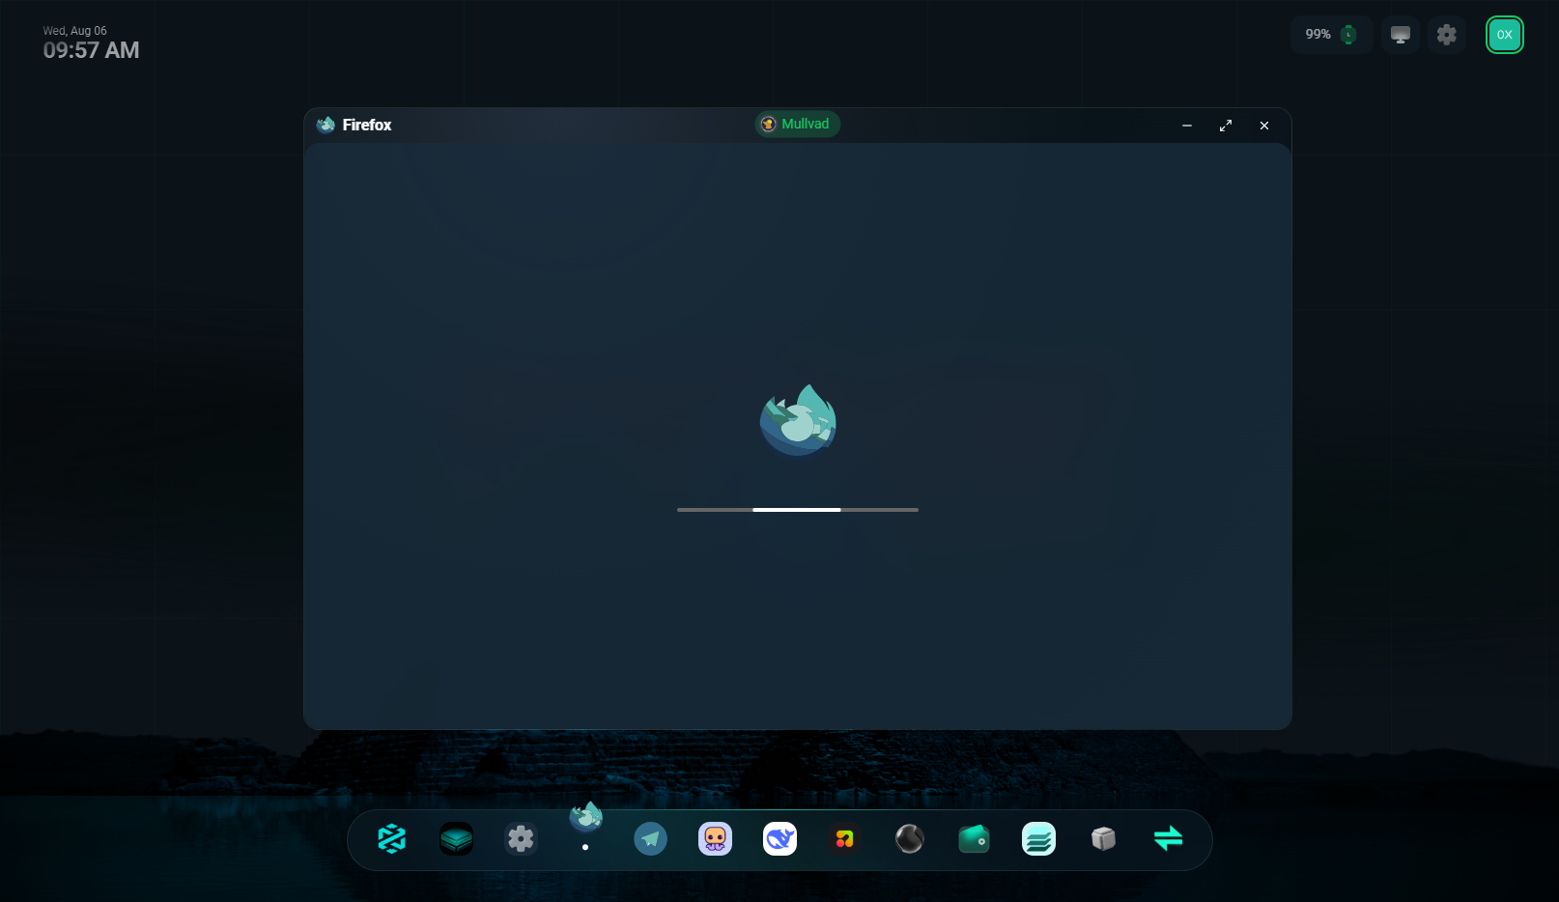1559x902 pixels.
Task: Launch the whale chat app from the dock
Action: (779, 839)
